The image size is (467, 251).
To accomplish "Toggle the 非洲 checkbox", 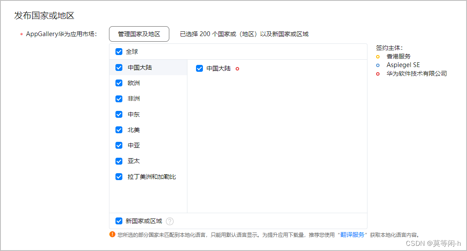I will 119,98.
